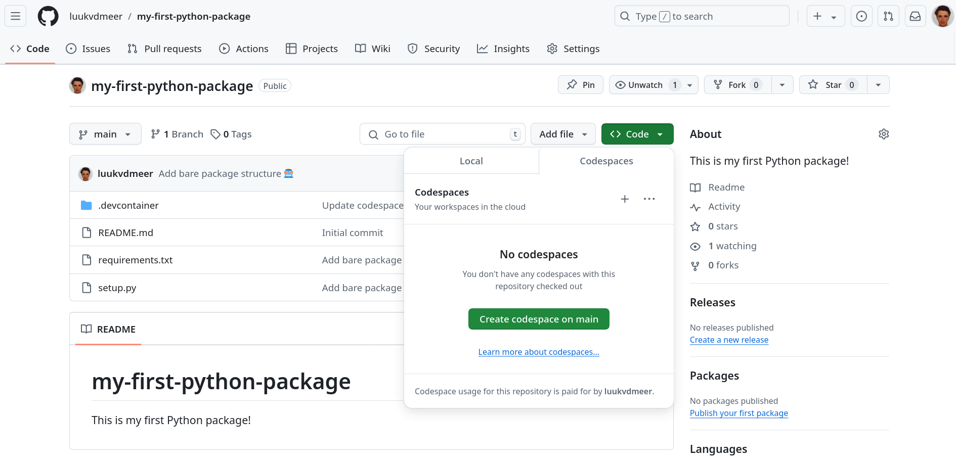Click the plus icon to create codespace
The height and width of the screenshot is (460, 956).
625,199
